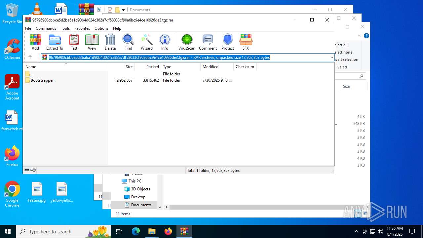Viewport: 423px width, 238px height.
Task: Select yellowyello... image file on desktop
Action: [62, 192]
